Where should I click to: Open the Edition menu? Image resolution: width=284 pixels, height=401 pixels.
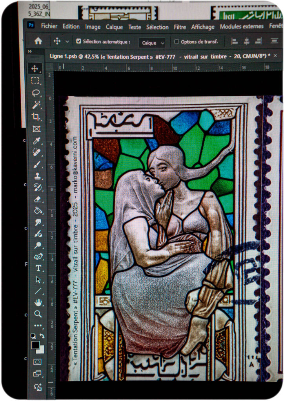tap(71, 26)
